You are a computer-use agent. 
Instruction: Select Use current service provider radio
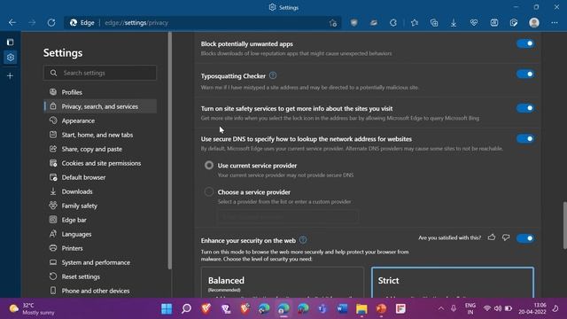209,166
